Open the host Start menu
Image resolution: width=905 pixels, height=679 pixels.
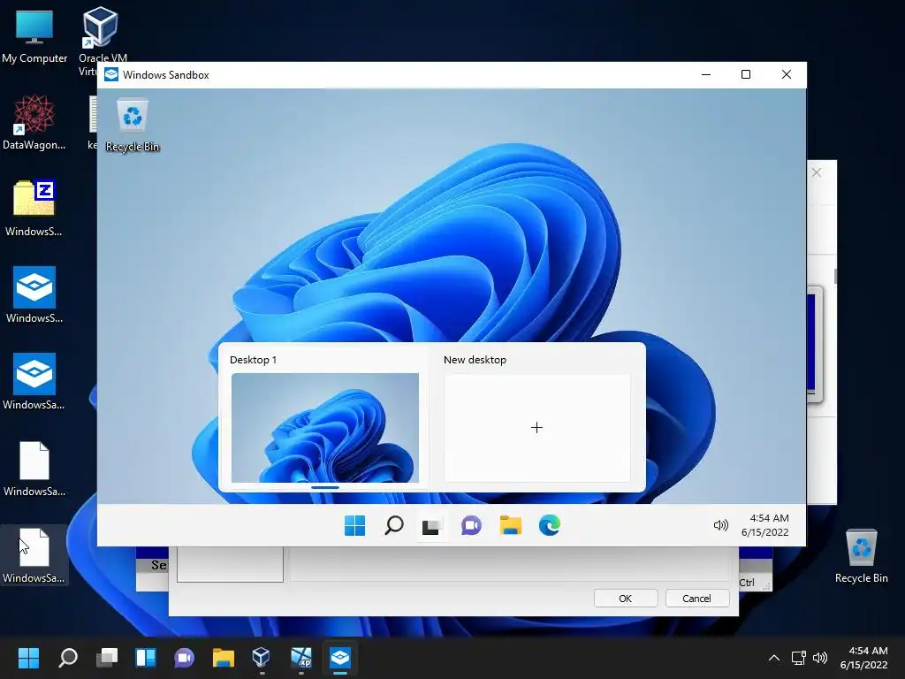pyautogui.click(x=28, y=658)
